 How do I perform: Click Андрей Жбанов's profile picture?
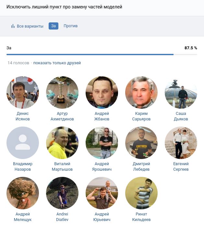pyautogui.click(x=102, y=92)
